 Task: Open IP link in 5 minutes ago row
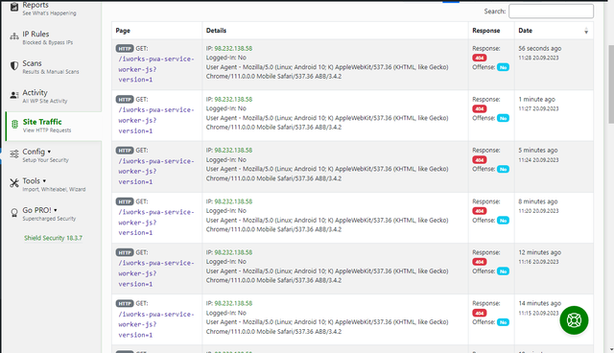click(233, 151)
